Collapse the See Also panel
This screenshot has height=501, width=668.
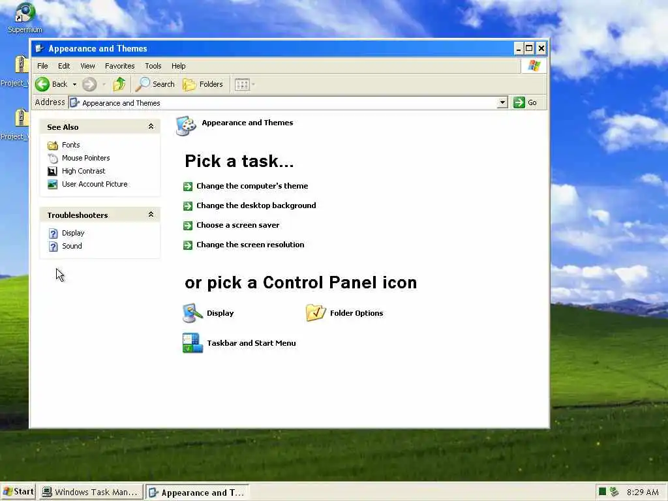click(x=151, y=127)
